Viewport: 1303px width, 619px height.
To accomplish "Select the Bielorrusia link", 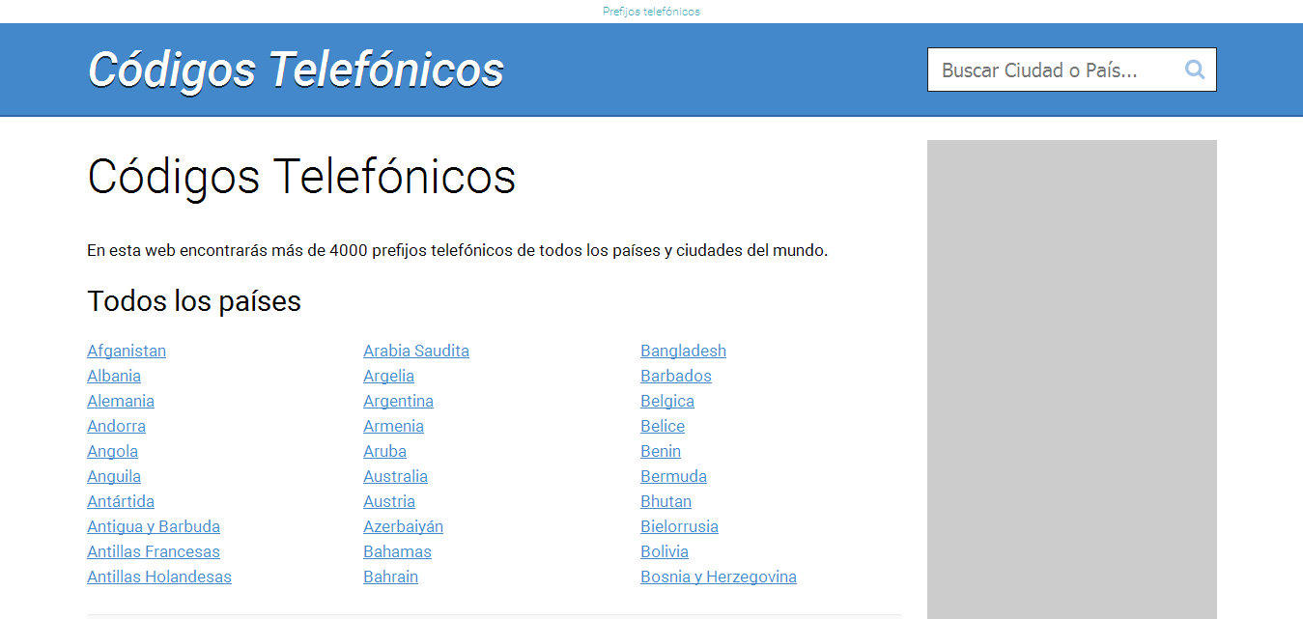I will (679, 526).
